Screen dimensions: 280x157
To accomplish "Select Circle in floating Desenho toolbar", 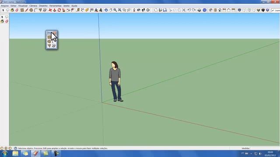I will [49, 41].
